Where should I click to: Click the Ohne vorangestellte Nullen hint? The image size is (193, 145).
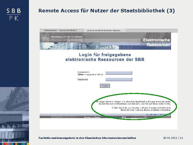(90, 74)
